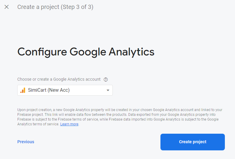The image size is (235, 159).
Task: Select the SimiCart (New Acc) text in the combo box
Action: point(49,90)
